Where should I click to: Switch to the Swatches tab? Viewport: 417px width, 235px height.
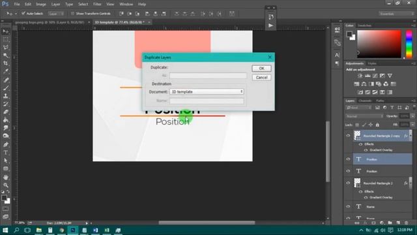[364, 25]
